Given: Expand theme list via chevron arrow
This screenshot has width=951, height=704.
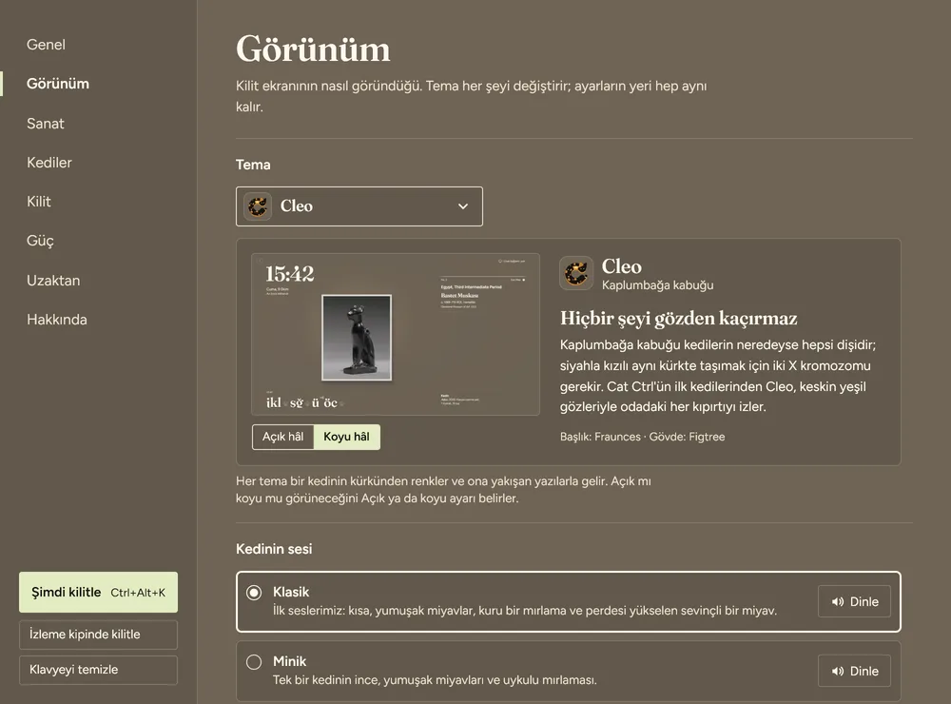Looking at the screenshot, I should pyautogui.click(x=463, y=206).
